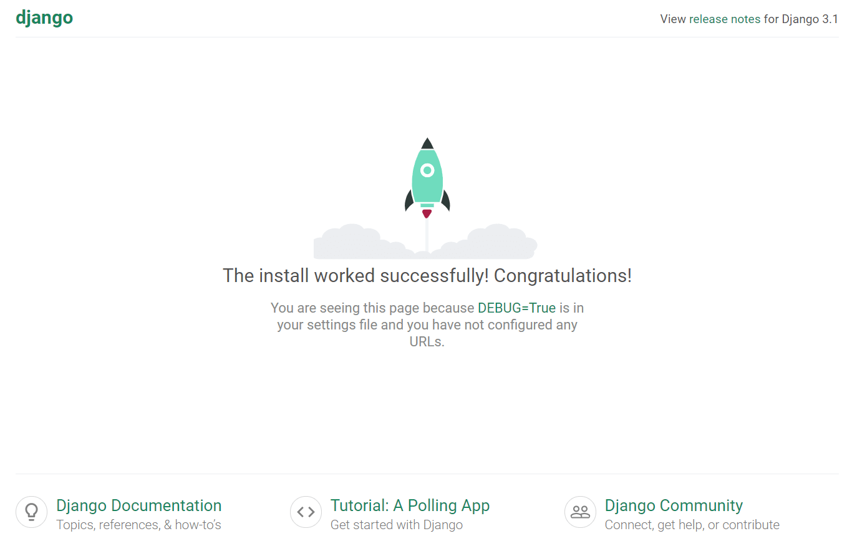
Task: Open the Django Documentation link
Action: (x=138, y=505)
